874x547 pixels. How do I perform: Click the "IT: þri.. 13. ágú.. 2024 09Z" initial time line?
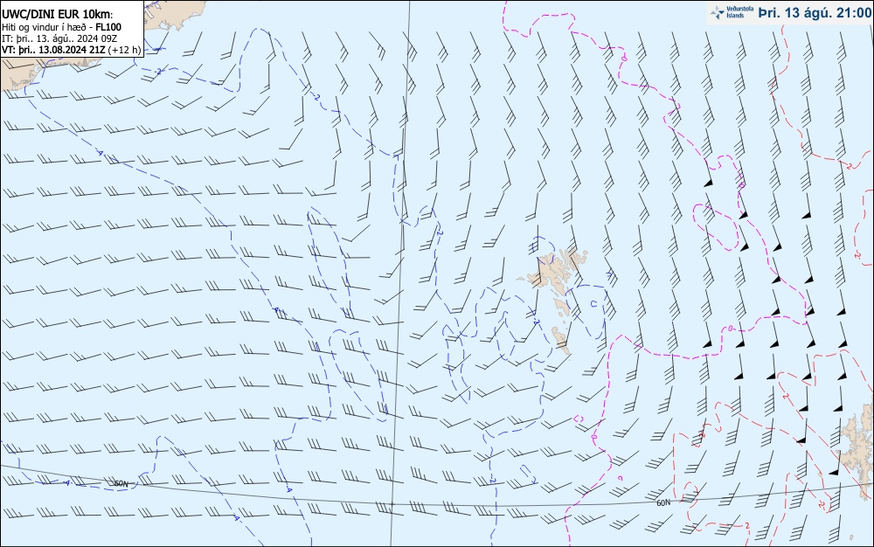pos(59,38)
